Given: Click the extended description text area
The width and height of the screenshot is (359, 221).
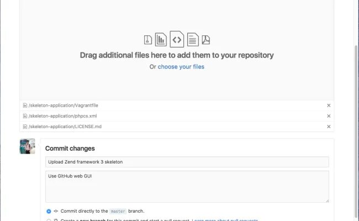Looking at the screenshot, I should (187, 186).
